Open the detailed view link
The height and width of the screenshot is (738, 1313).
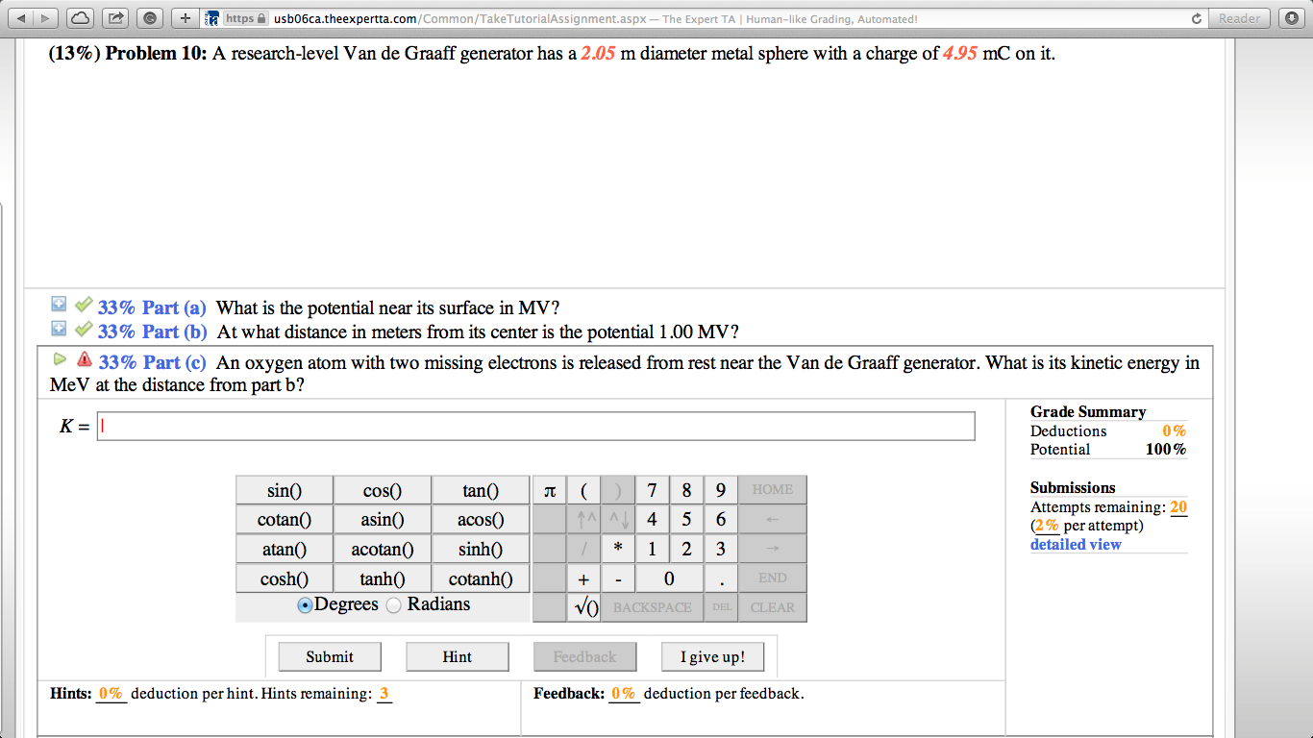click(1076, 544)
